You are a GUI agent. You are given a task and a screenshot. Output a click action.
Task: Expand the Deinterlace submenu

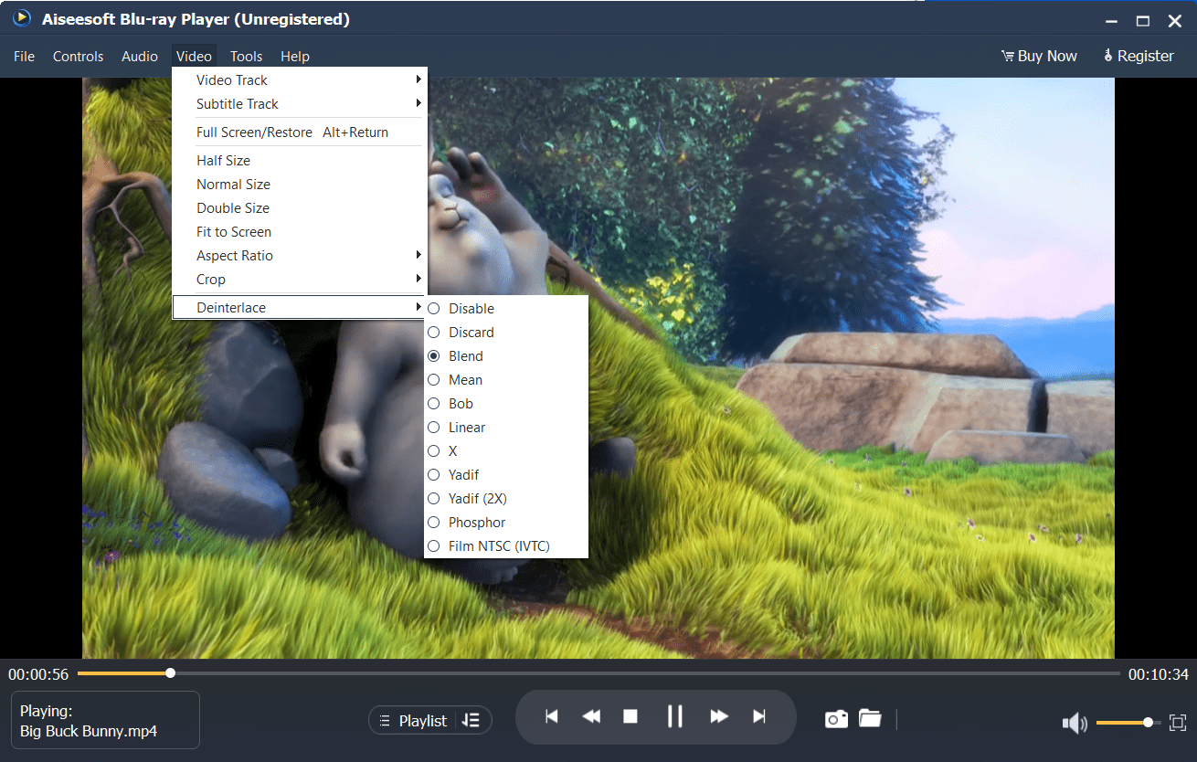(x=300, y=308)
